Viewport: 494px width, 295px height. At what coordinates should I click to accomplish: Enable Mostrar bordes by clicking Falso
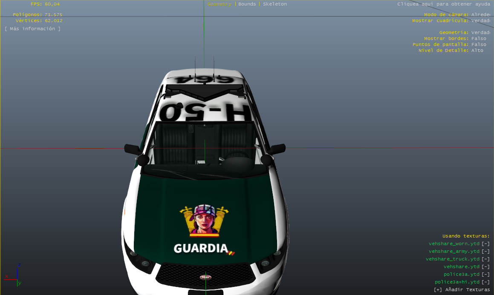[x=479, y=38]
